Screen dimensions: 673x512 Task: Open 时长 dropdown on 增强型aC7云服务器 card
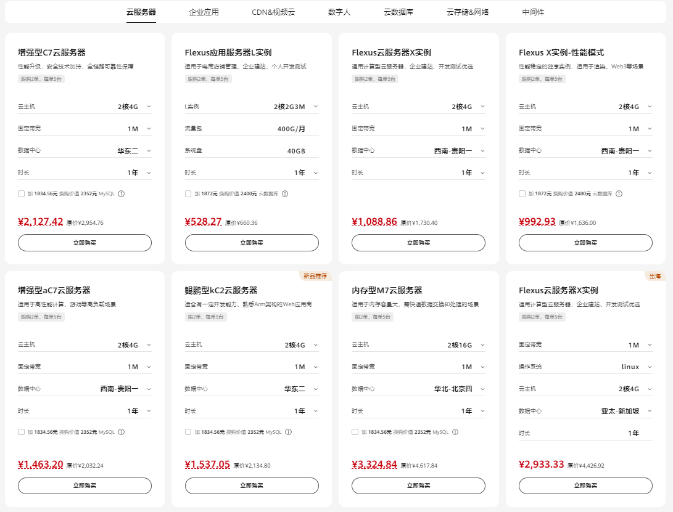pos(85,411)
